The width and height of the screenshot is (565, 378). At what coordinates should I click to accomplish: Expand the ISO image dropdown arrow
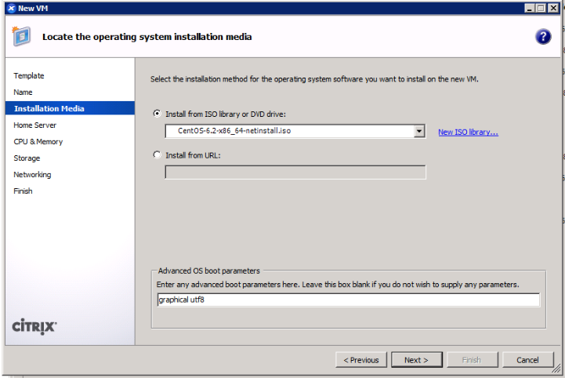click(x=420, y=131)
